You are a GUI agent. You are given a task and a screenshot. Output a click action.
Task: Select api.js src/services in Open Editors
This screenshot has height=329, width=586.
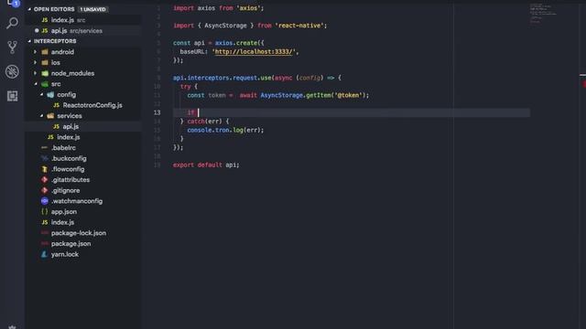83,30
